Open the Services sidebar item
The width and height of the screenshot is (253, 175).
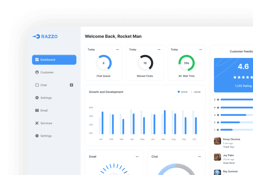(x=54, y=123)
